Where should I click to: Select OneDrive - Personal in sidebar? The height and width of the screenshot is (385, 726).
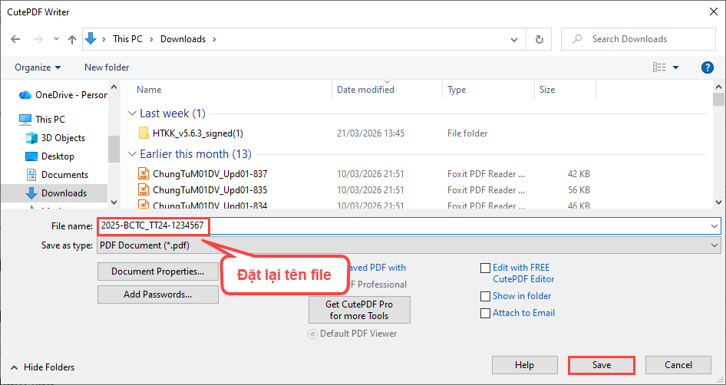[x=63, y=95]
